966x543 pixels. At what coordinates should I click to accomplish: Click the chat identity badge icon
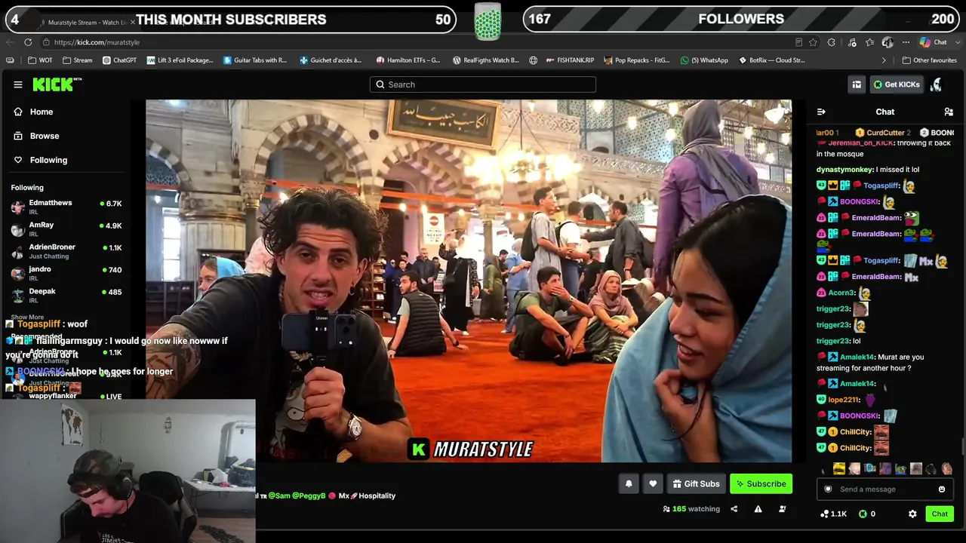828,489
